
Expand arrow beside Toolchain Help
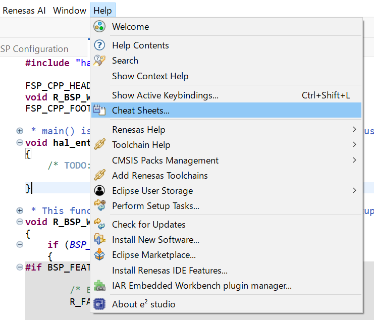click(x=354, y=144)
